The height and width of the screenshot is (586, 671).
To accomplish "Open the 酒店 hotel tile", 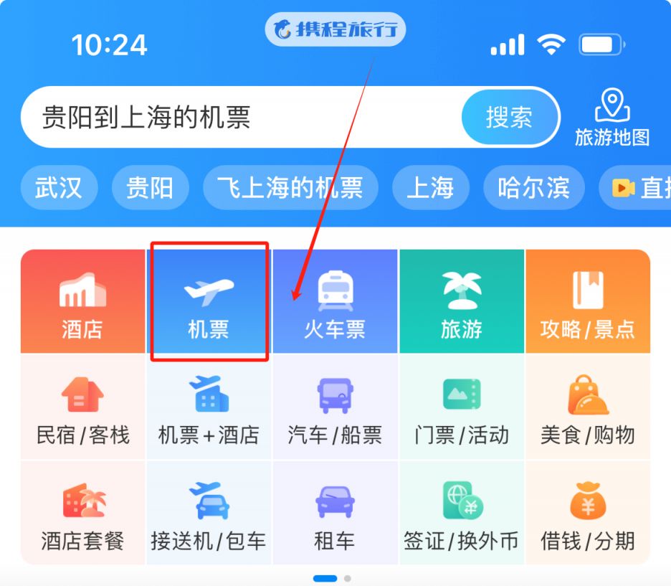I will point(82,301).
